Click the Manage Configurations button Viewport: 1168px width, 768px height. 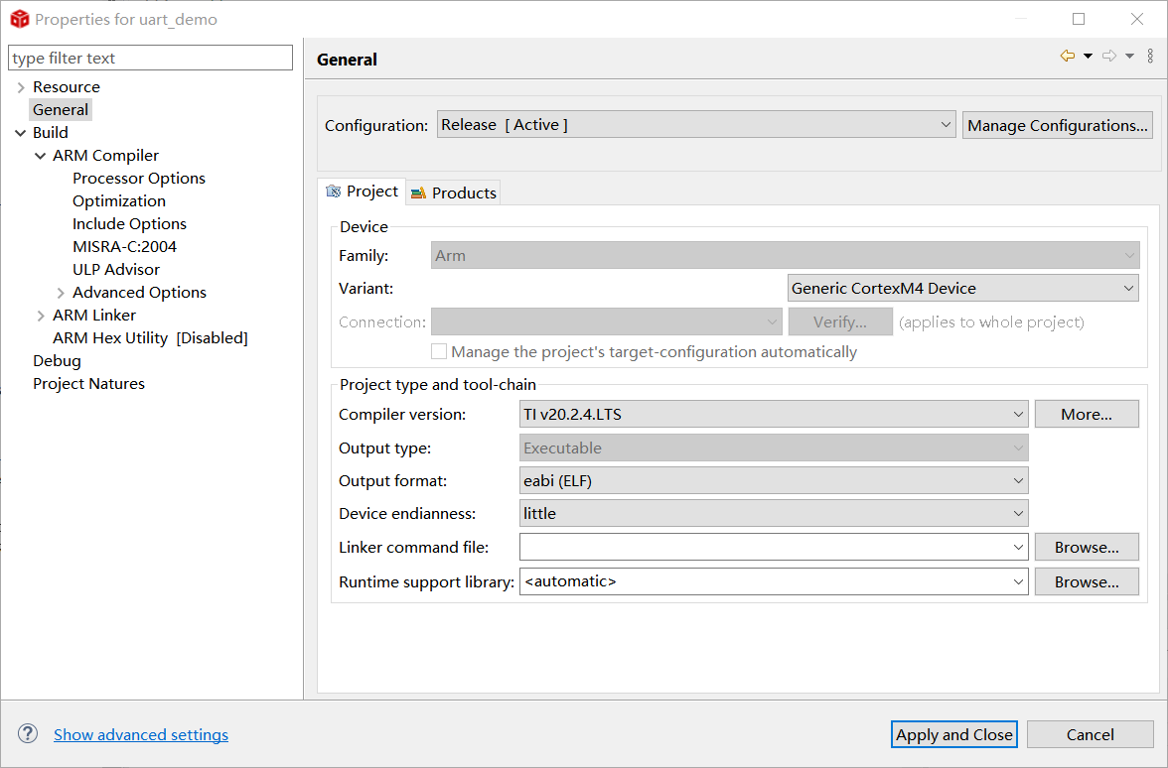[1057, 125]
